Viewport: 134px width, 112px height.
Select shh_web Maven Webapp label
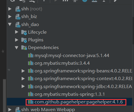[48, 110]
